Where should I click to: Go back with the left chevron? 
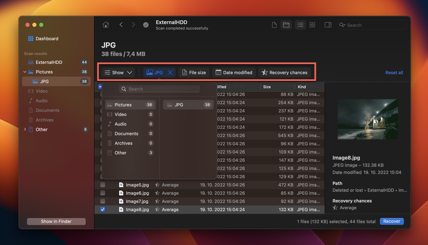coord(121,25)
